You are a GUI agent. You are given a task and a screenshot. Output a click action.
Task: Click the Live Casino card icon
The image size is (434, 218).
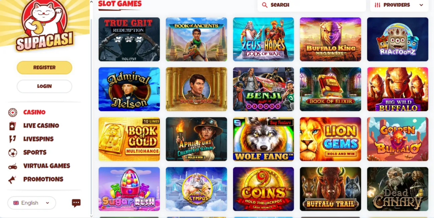tap(12, 126)
